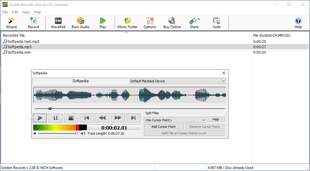Image resolution: width=310 pixels, height=171 pixels.
Task: Open the Music Folder
Action: [x=128, y=23]
